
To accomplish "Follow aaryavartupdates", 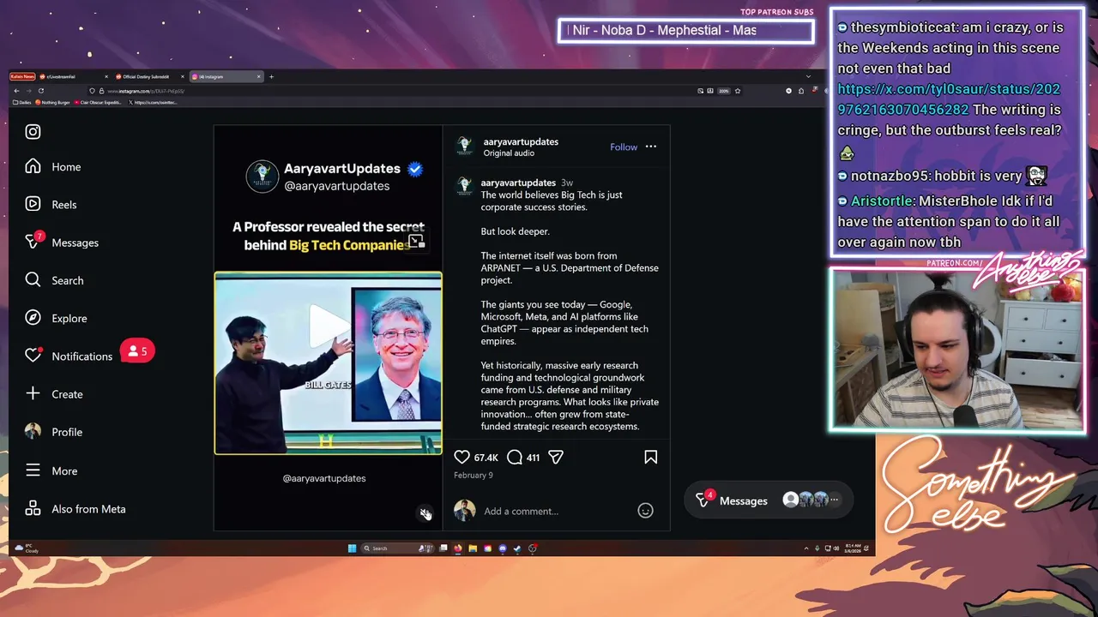I will point(624,147).
